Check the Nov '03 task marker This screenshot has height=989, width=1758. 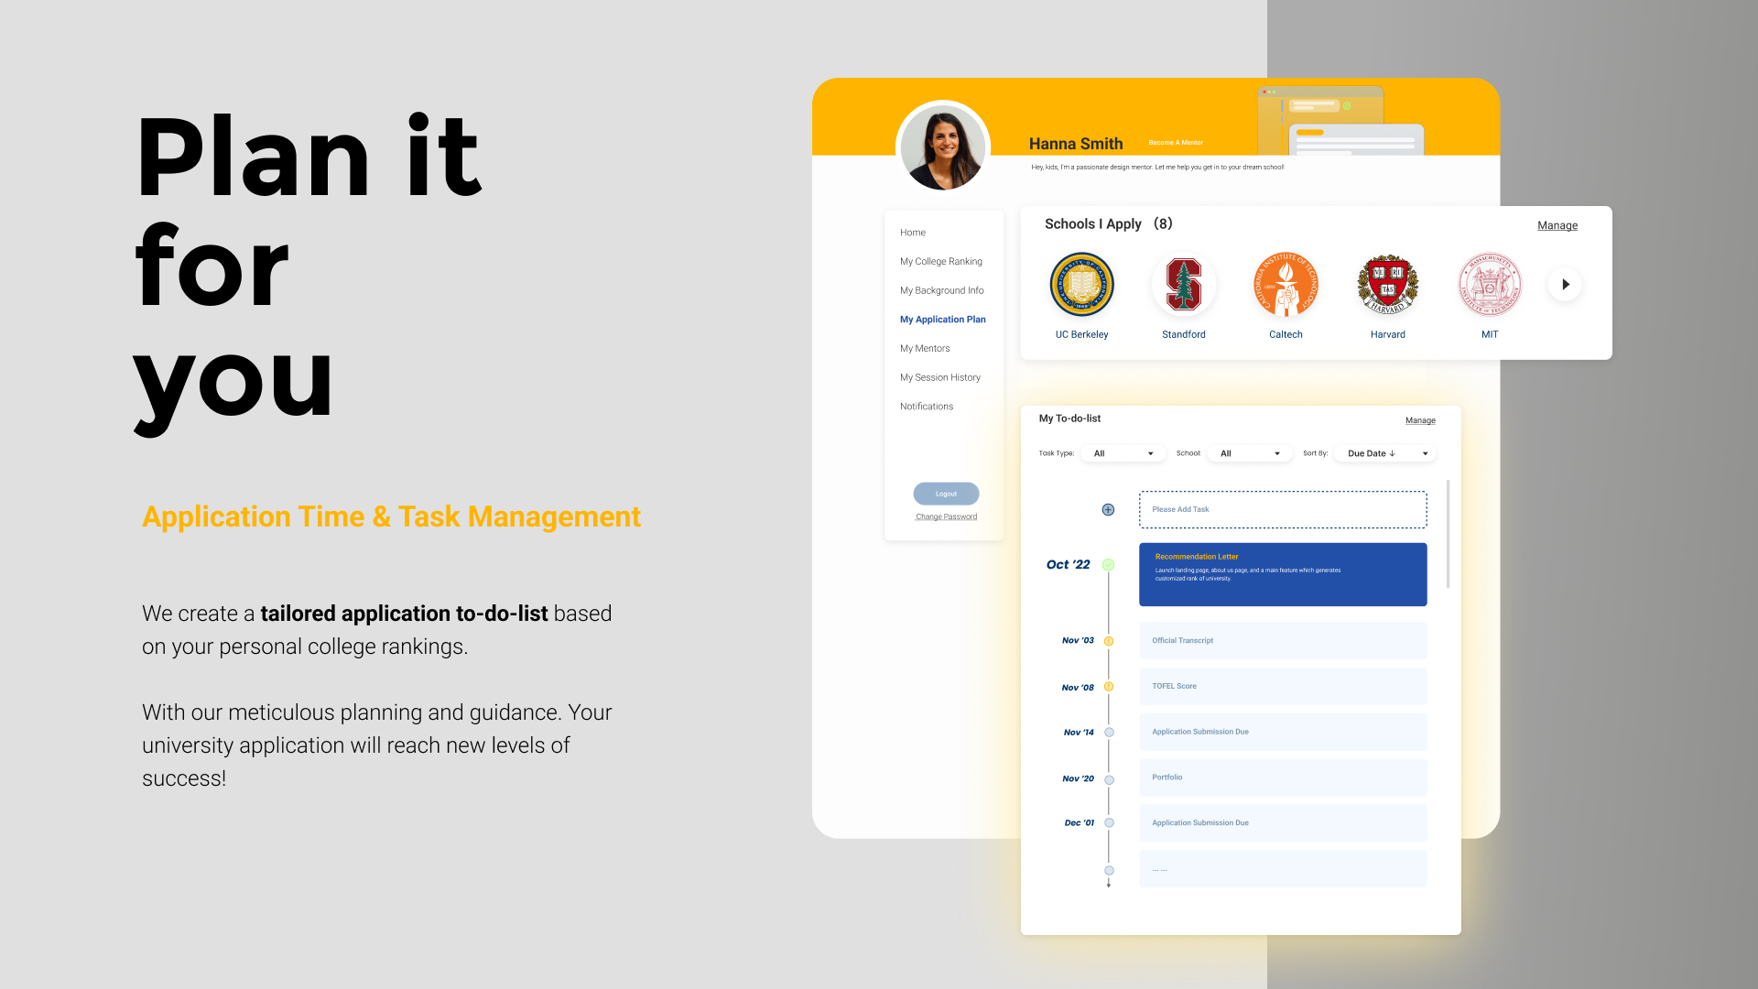(1109, 641)
